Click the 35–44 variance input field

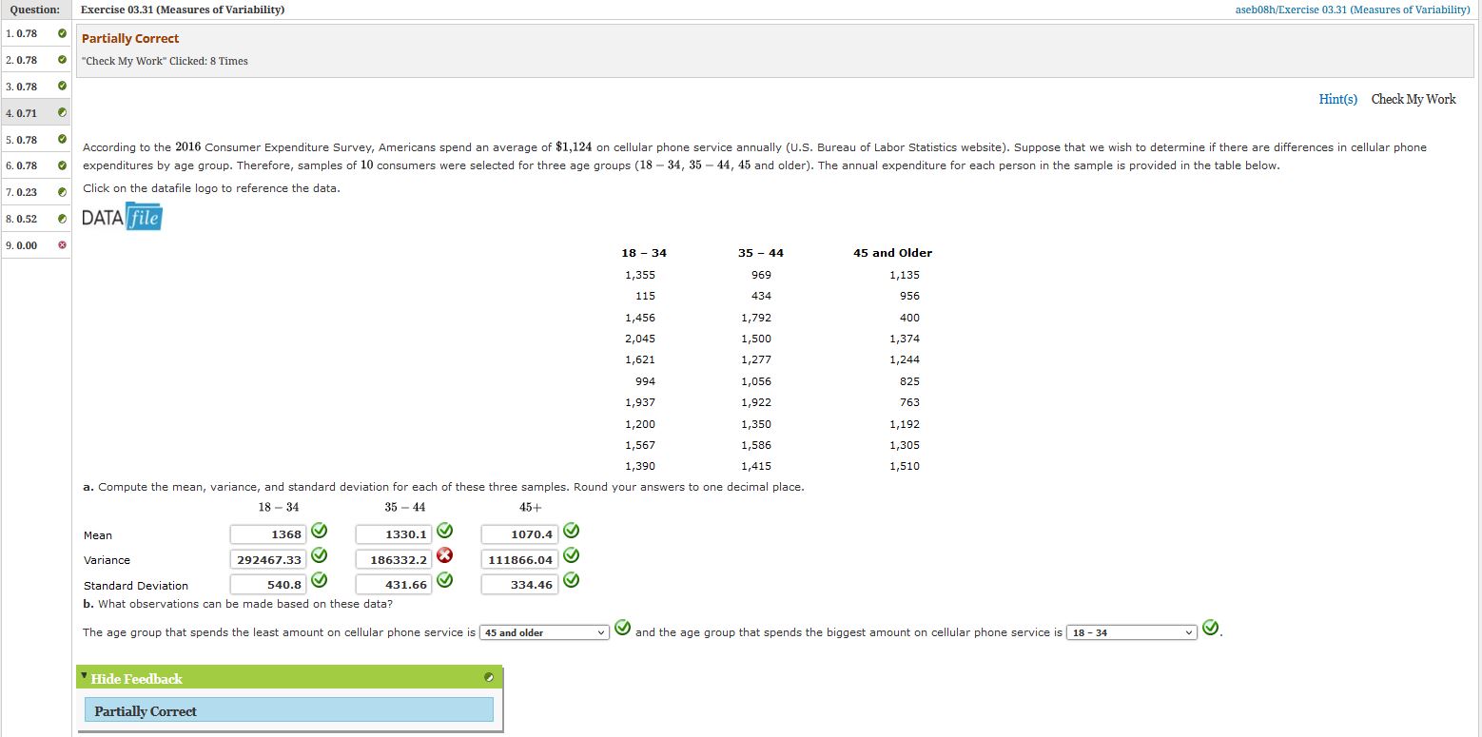[x=393, y=559]
